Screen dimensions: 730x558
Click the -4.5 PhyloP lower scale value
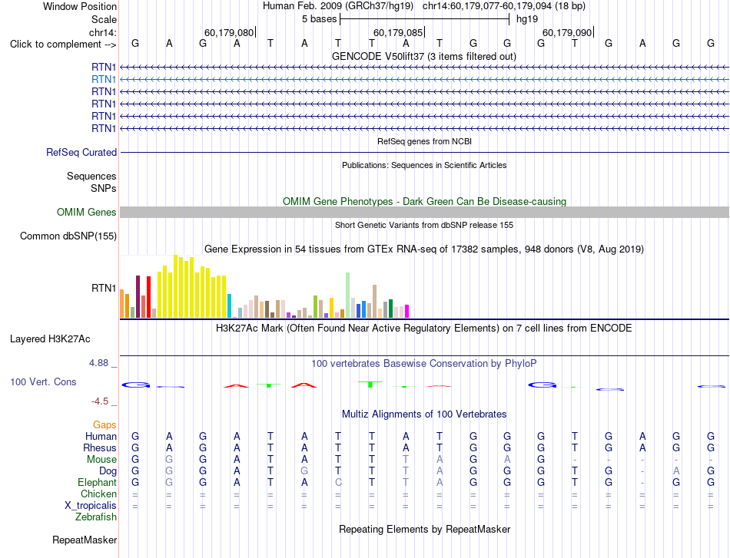click(x=100, y=401)
